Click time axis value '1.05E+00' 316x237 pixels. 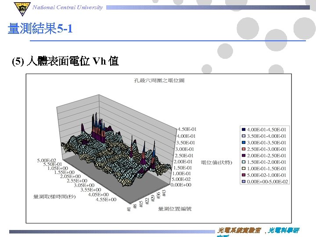[x=57, y=168]
